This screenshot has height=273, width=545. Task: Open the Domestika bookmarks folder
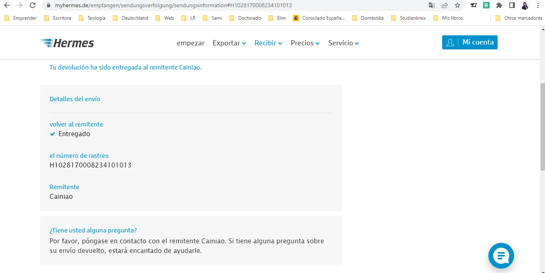(368, 18)
